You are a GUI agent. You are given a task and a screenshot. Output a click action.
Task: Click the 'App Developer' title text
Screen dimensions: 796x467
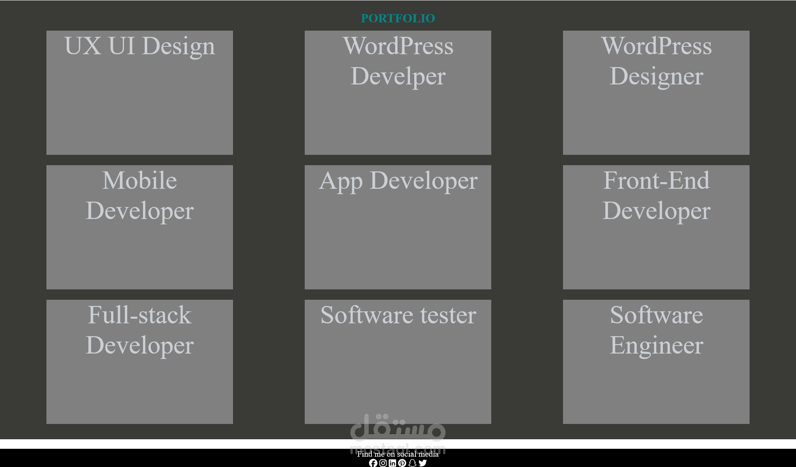[398, 181]
